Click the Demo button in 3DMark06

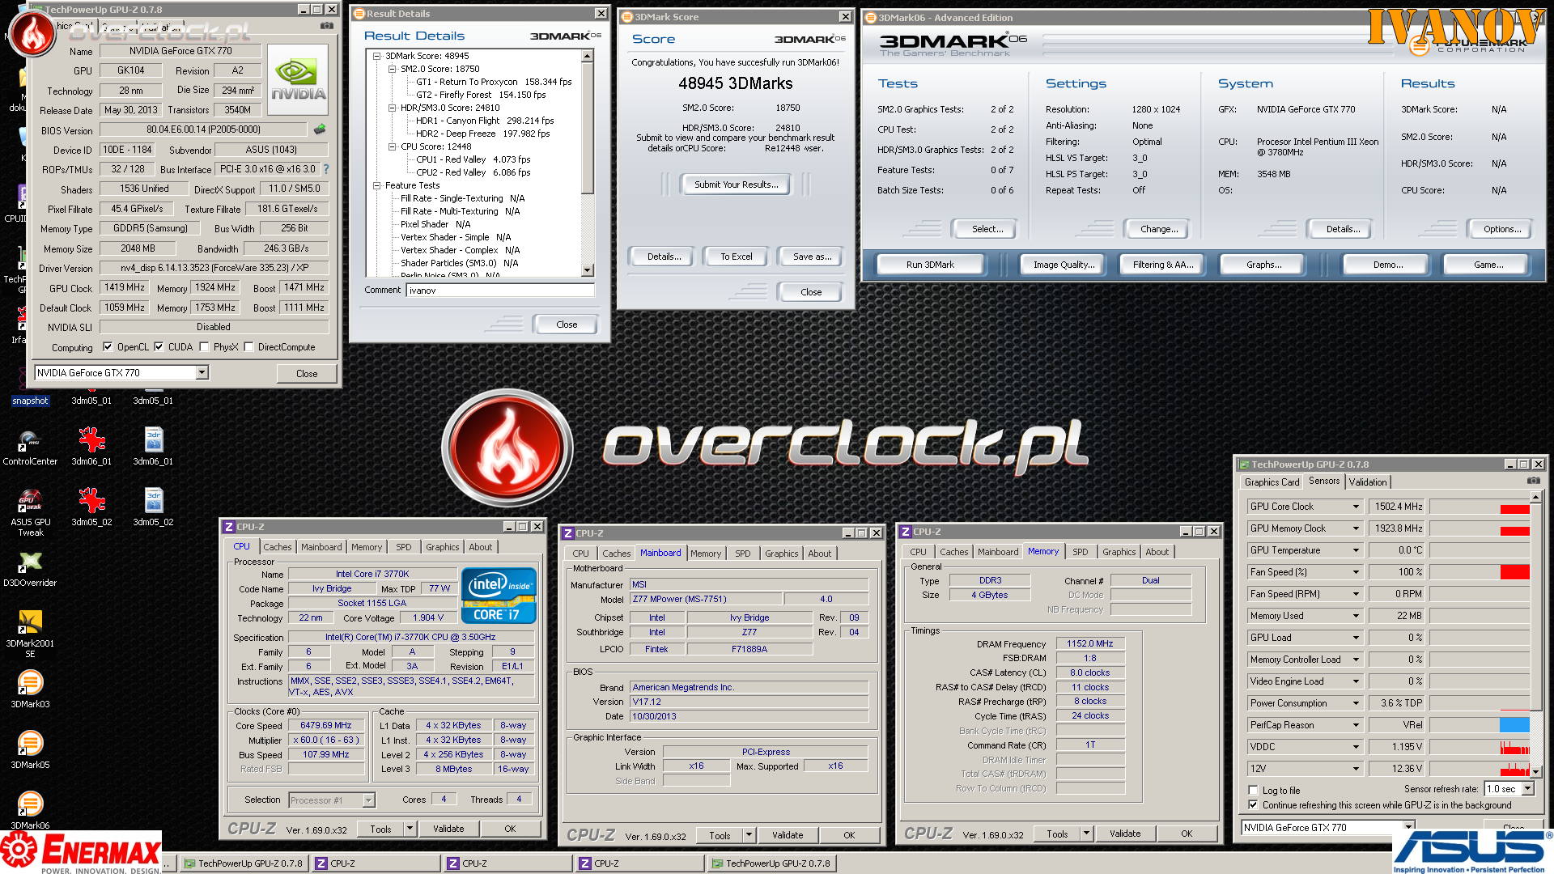(1387, 265)
